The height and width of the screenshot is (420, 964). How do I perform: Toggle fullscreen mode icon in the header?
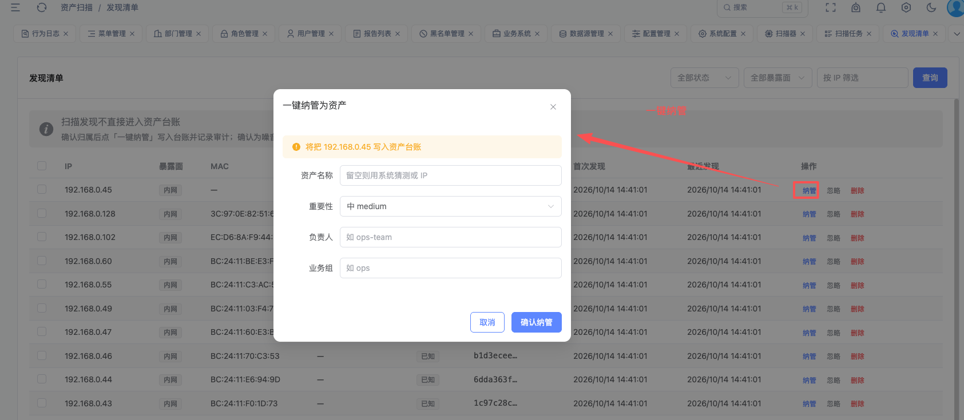(x=831, y=7)
